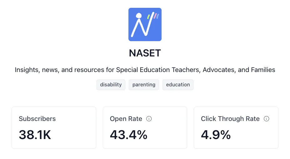The height and width of the screenshot is (159, 290).
Task: Click the word "Insights" in the description
Action: tap(27, 70)
